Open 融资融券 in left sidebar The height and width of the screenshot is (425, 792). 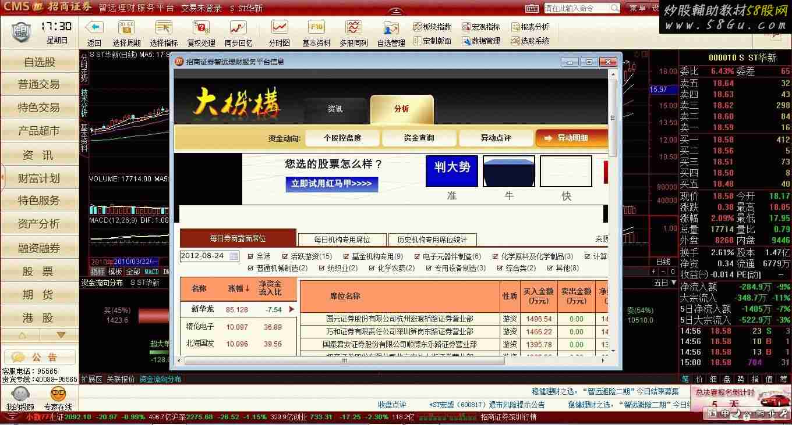point(40,248)
